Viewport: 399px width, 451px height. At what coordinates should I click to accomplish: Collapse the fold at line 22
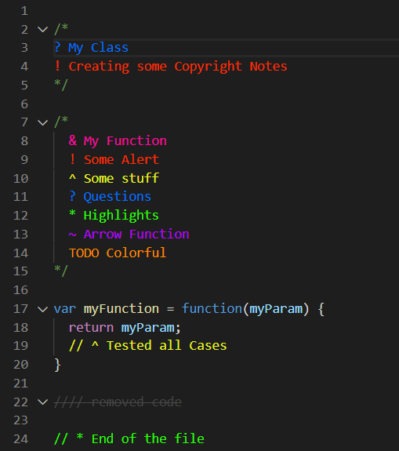[x=43, y=402]
